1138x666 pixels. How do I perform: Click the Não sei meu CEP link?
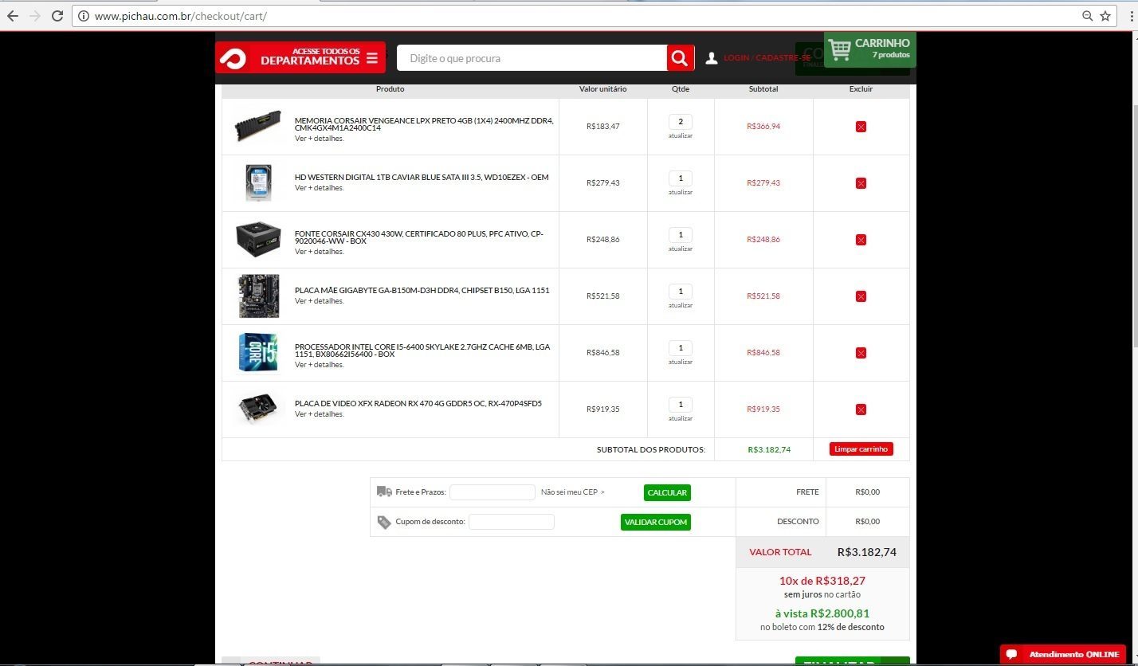pos(572,492)
